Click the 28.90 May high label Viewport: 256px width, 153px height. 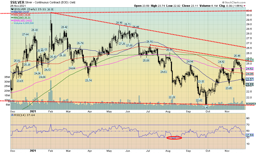coord(119,23)
